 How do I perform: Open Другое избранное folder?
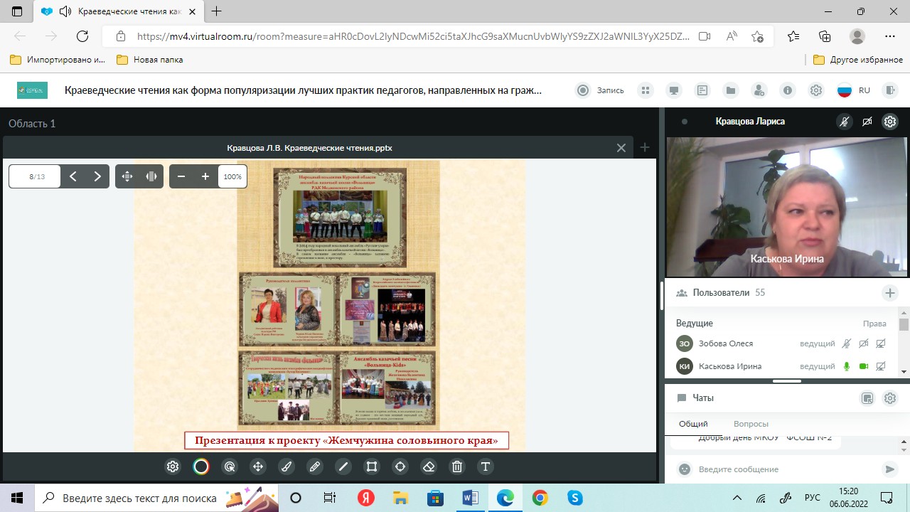(858, 60)
